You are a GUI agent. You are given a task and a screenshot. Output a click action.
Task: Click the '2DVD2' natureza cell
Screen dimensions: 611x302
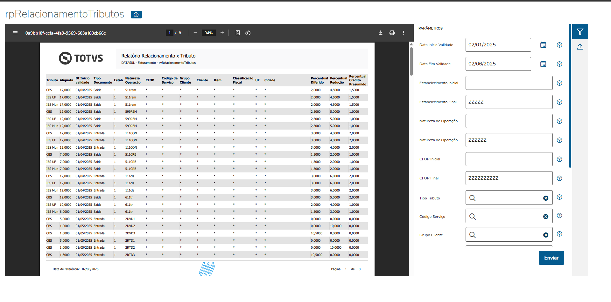point(130,226)
